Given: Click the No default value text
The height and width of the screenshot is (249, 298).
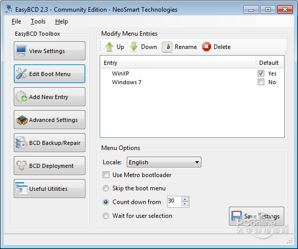Looking at the screenshot, I should [x=272, y=82].
